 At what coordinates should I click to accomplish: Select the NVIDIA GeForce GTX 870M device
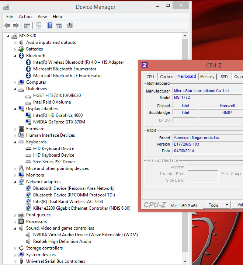tap(59, 122)
